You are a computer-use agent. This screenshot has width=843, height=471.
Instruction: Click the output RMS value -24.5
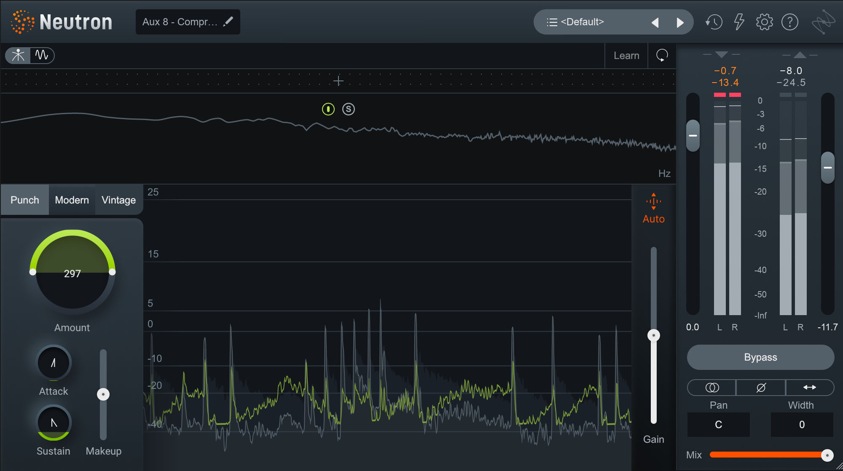click(791, 83)
